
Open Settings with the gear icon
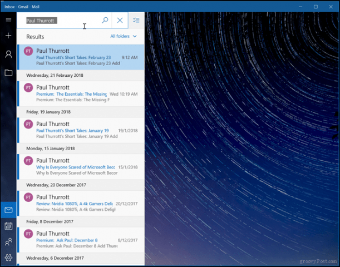click(8, 258)
